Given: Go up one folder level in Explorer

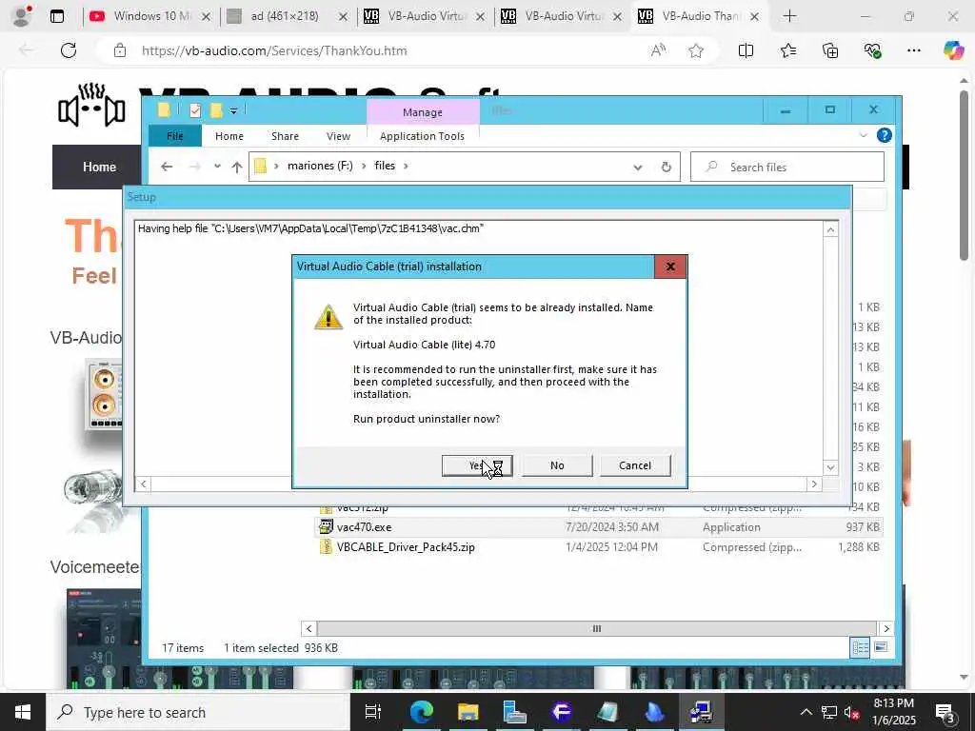Looking at the screenshot, I should (x=237, y=167).
